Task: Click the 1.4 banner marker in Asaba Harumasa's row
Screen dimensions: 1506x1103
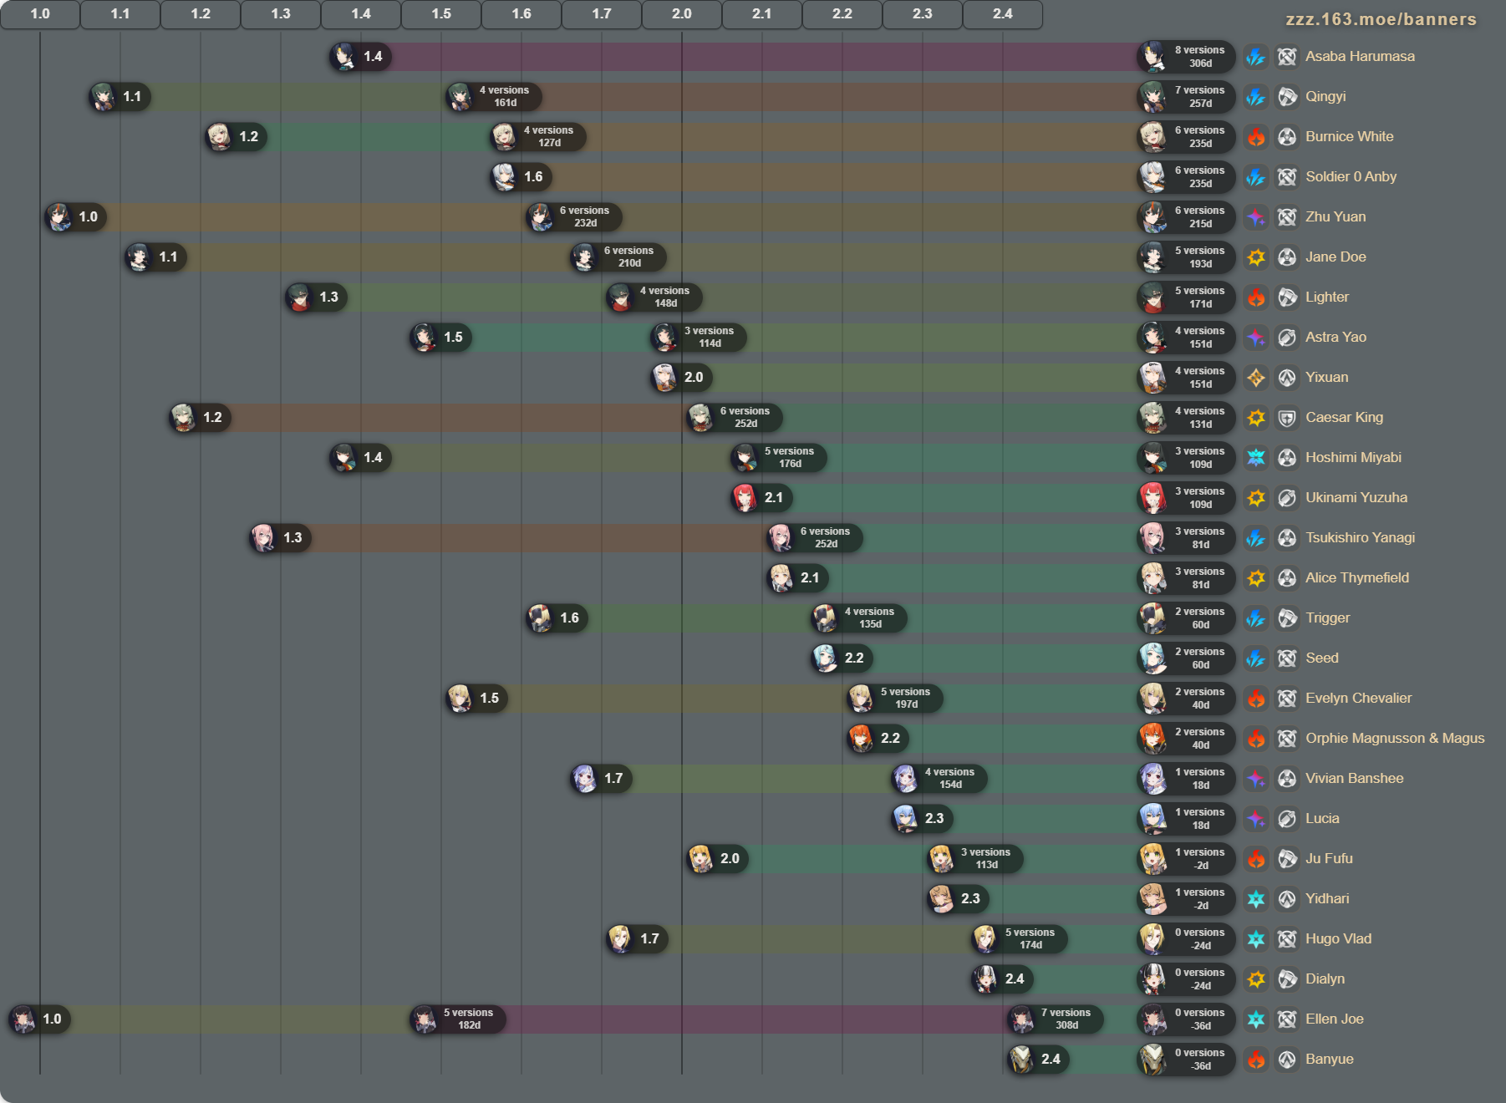Action: click(360, 57)
